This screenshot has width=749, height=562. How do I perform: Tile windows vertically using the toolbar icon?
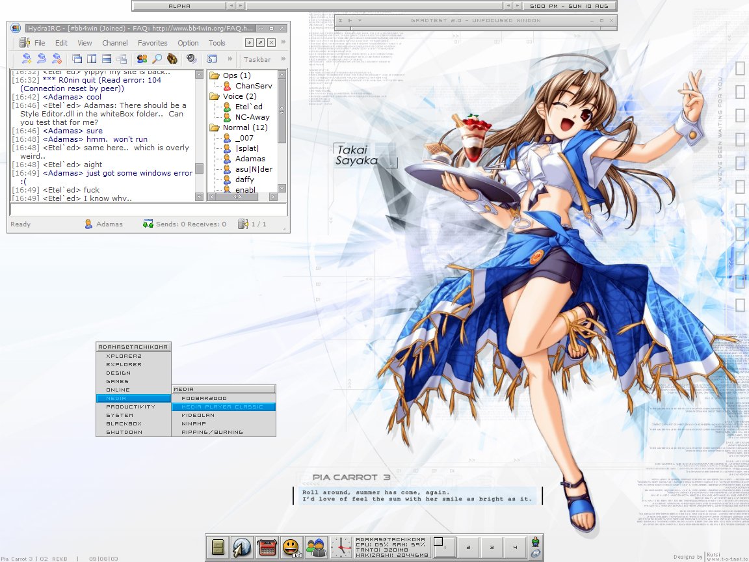92,59
